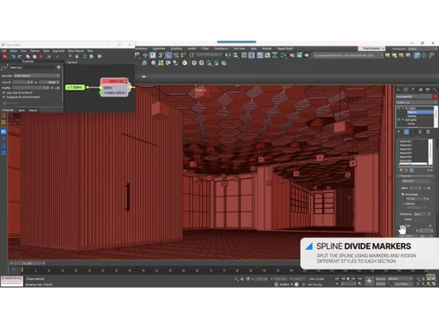Viewport: 439px width, 329px height.
Task: Click the time slider at timeline start
Action: pyautogui.click(x=27, y=263)
